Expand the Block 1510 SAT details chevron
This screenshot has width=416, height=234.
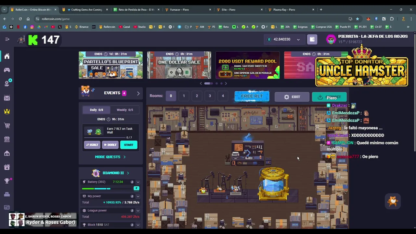[138, 225]
